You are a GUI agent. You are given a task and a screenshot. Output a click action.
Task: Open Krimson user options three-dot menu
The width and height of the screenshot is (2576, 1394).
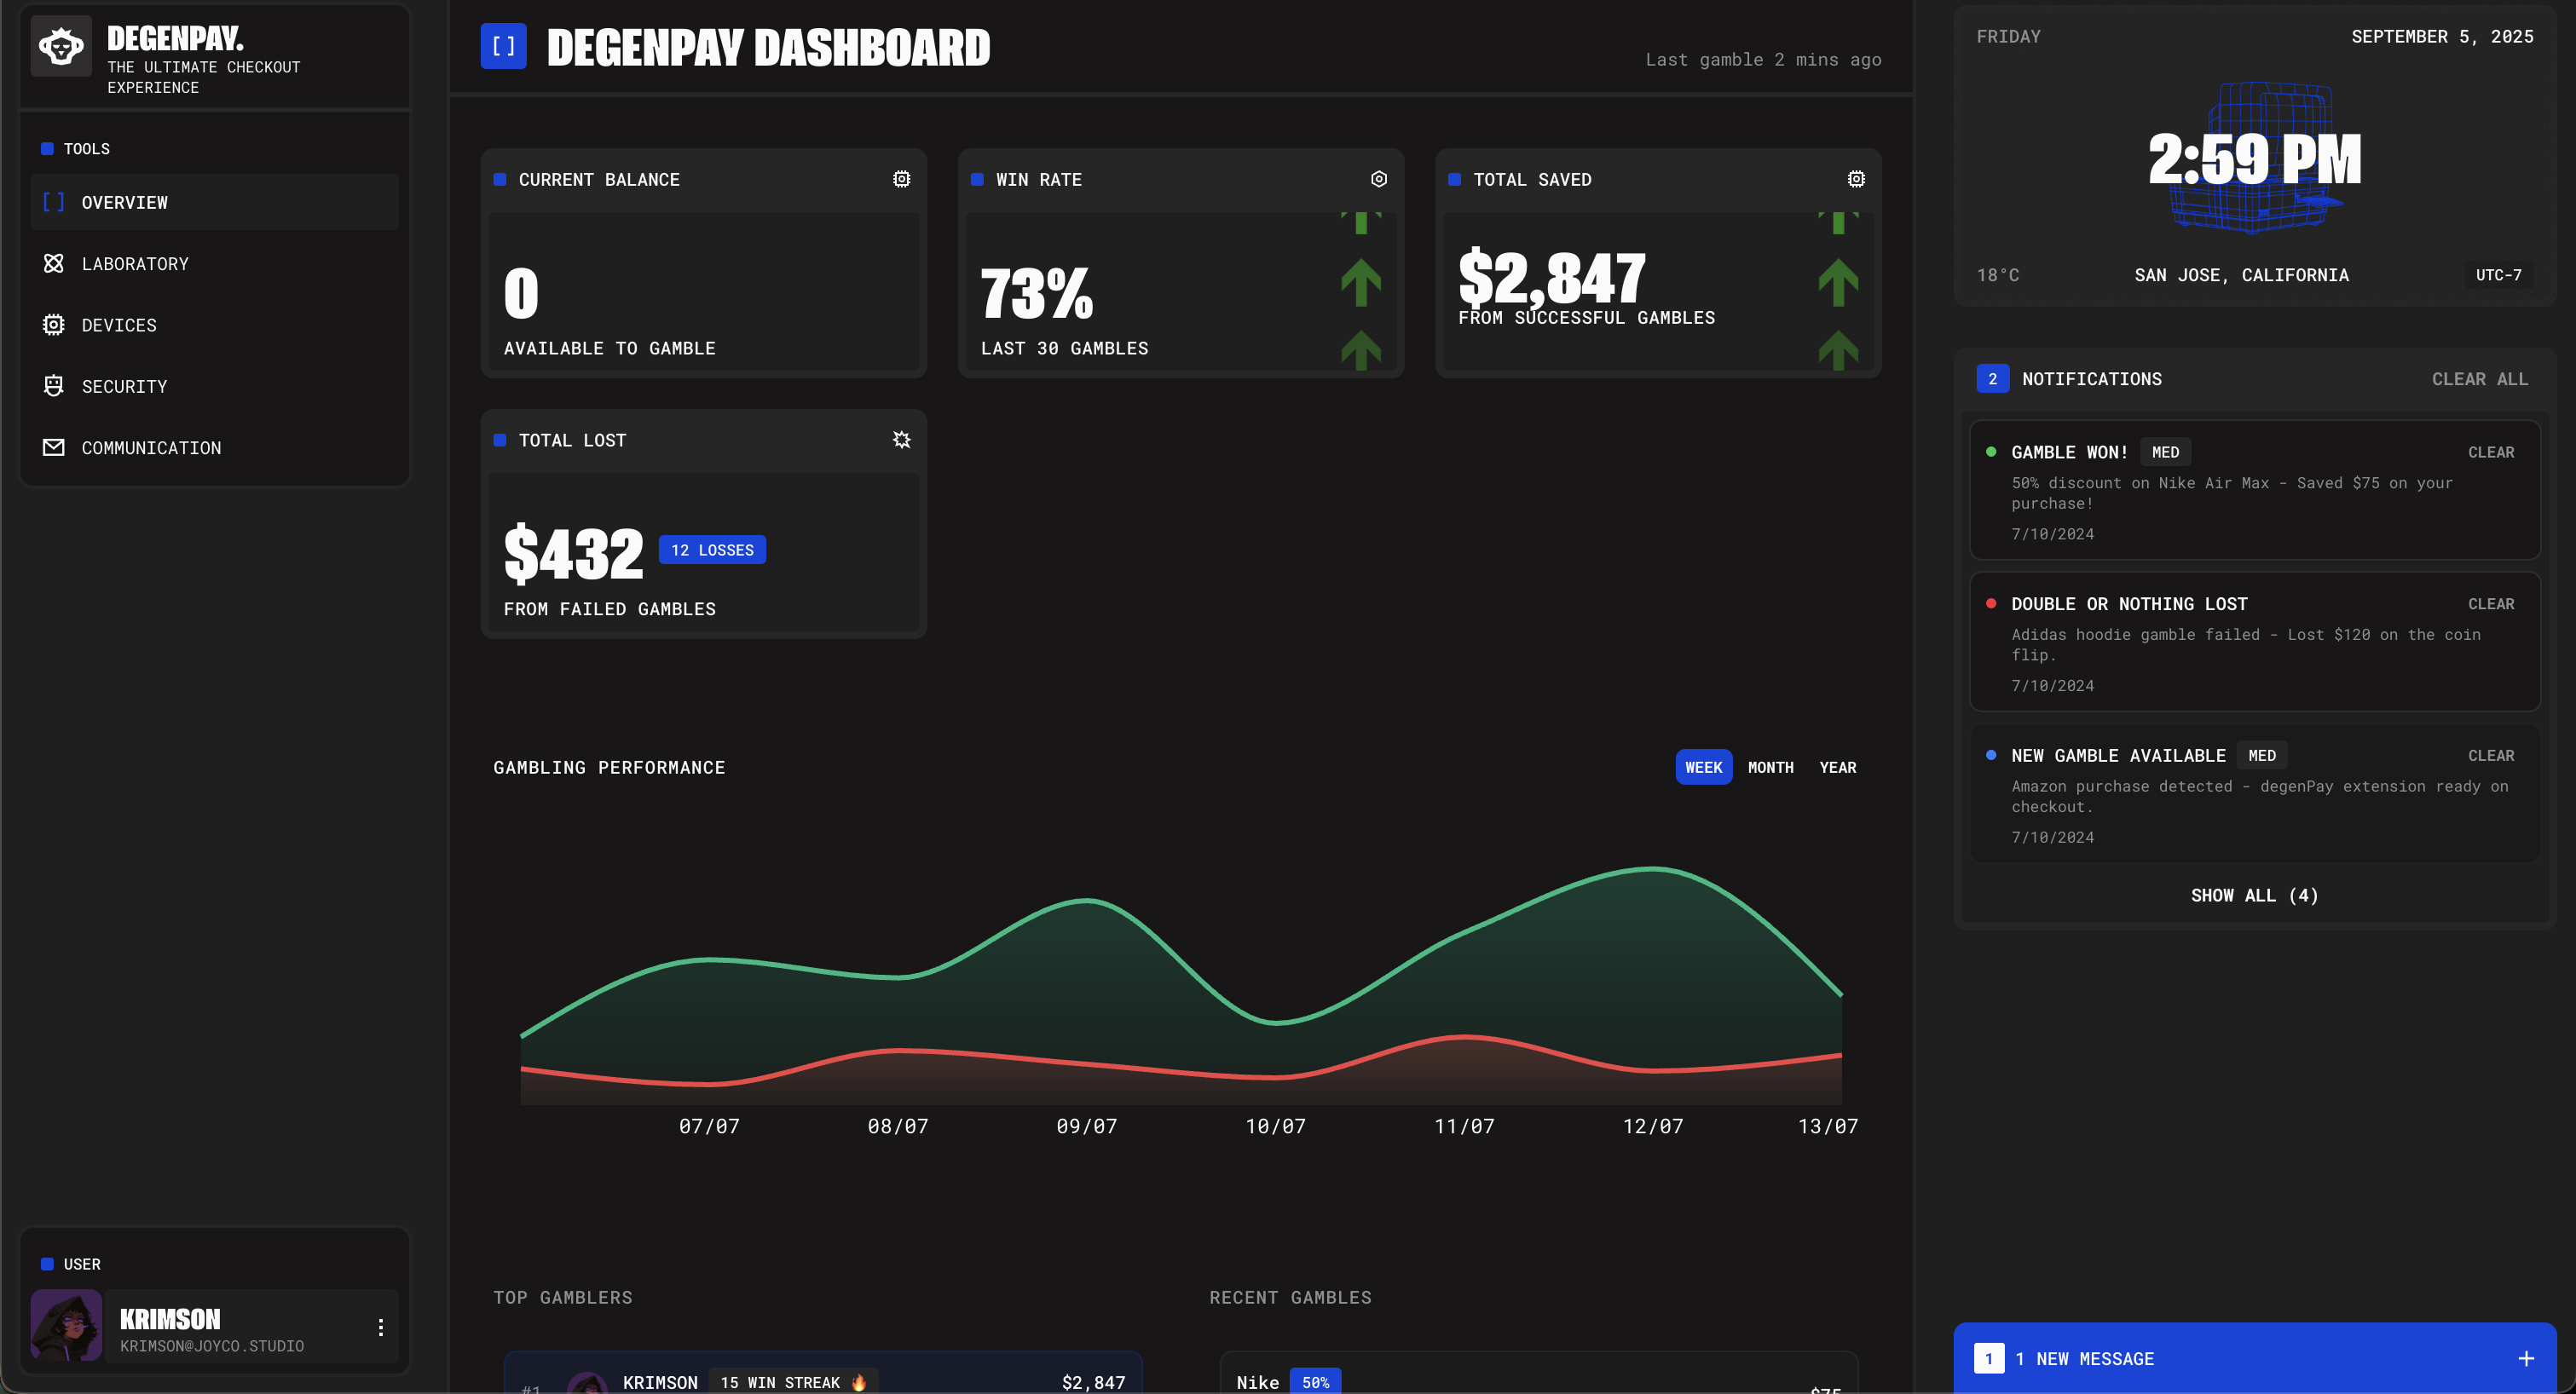click(381, 1327)
